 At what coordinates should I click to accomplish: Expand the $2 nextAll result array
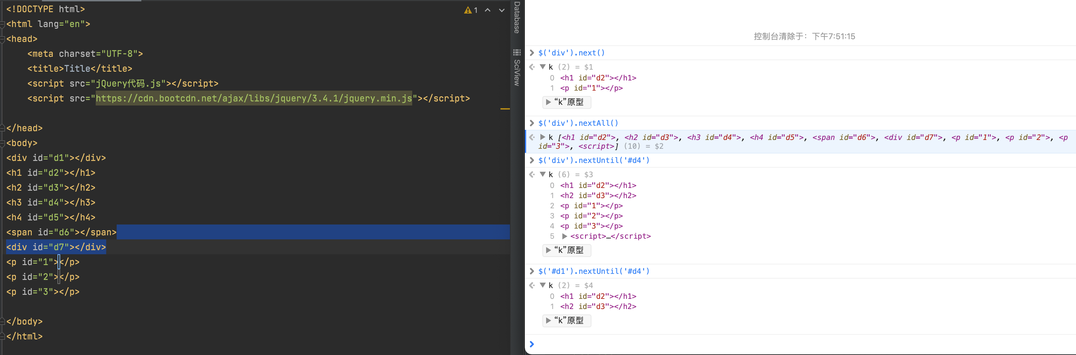tap(543, 137)
